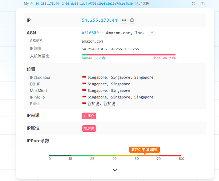
Task: Click the IPv6 address in the My IP bar
Action: tap(97, 4)
